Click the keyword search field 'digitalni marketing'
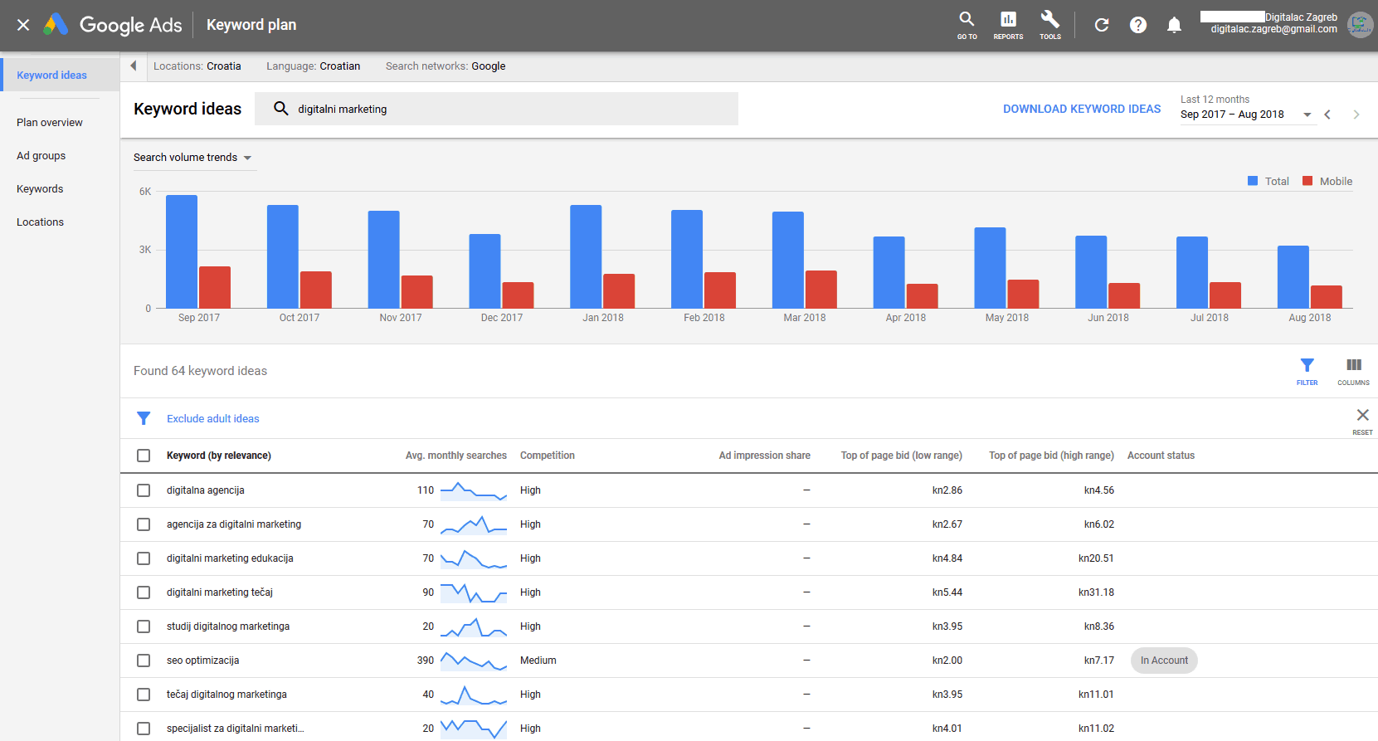1378x741 pixels. (498, 109)
